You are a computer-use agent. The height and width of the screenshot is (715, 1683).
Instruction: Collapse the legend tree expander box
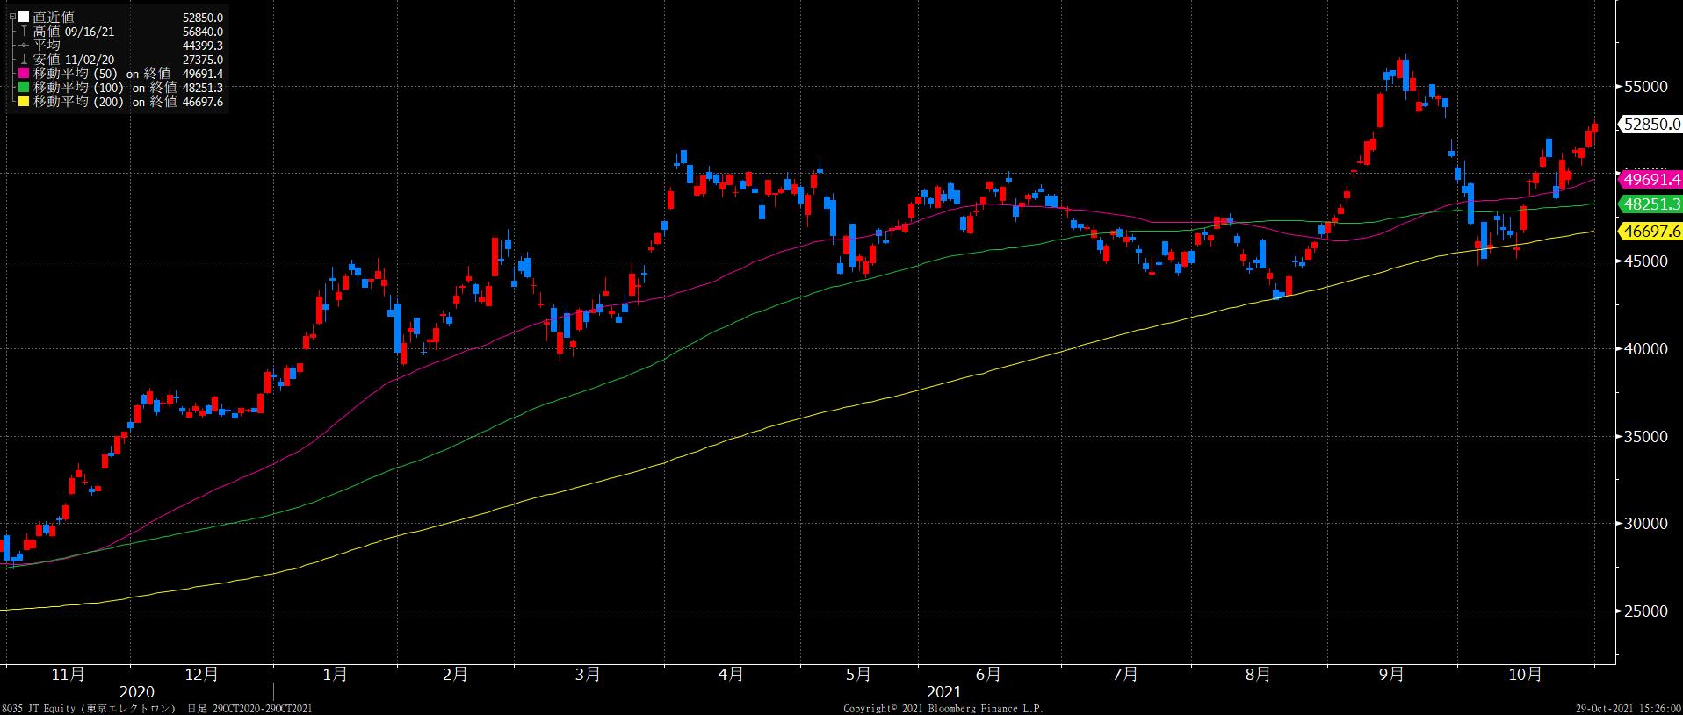pyautogui.click(x=11, y=17)
